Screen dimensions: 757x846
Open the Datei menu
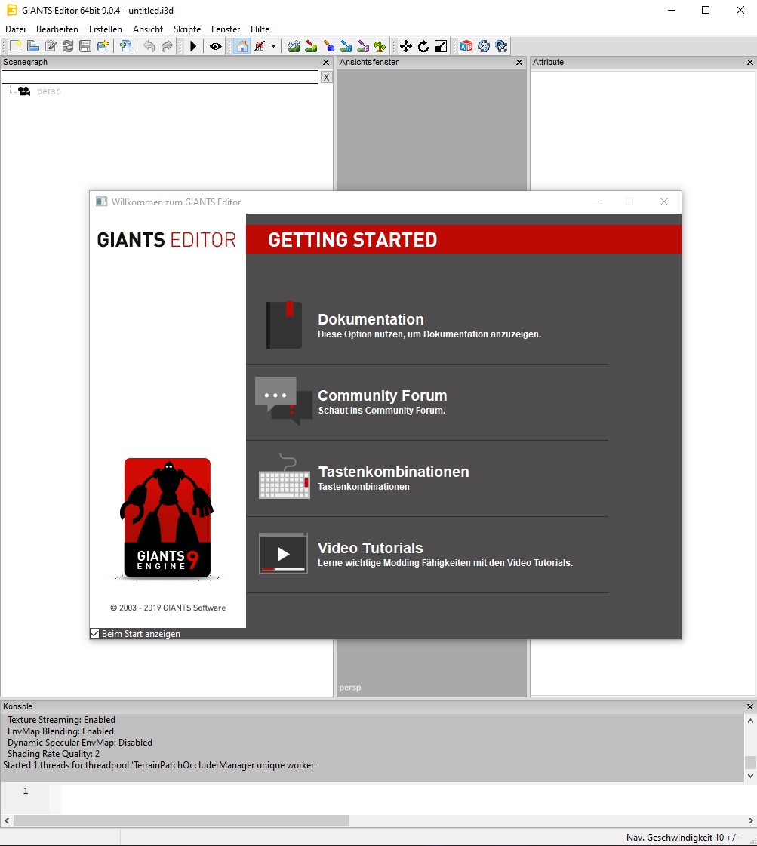(x=15, y=29)
